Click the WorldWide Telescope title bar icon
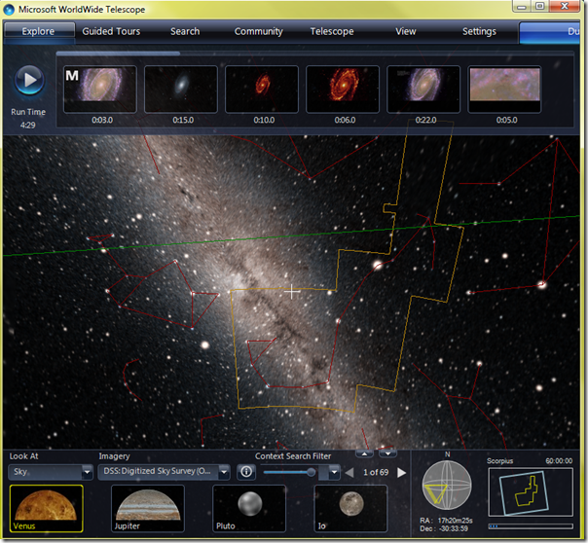Screen dimensions: 588x543 pyautogui.click(x=9, y=10)
